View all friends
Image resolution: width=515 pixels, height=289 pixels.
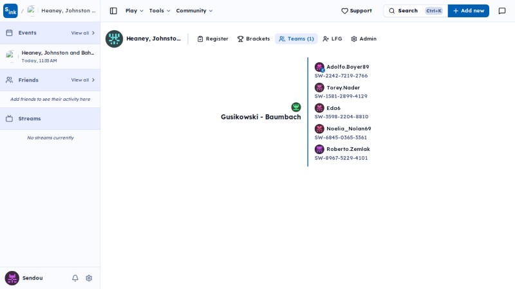pyautogui.click(x=83, y=80)
